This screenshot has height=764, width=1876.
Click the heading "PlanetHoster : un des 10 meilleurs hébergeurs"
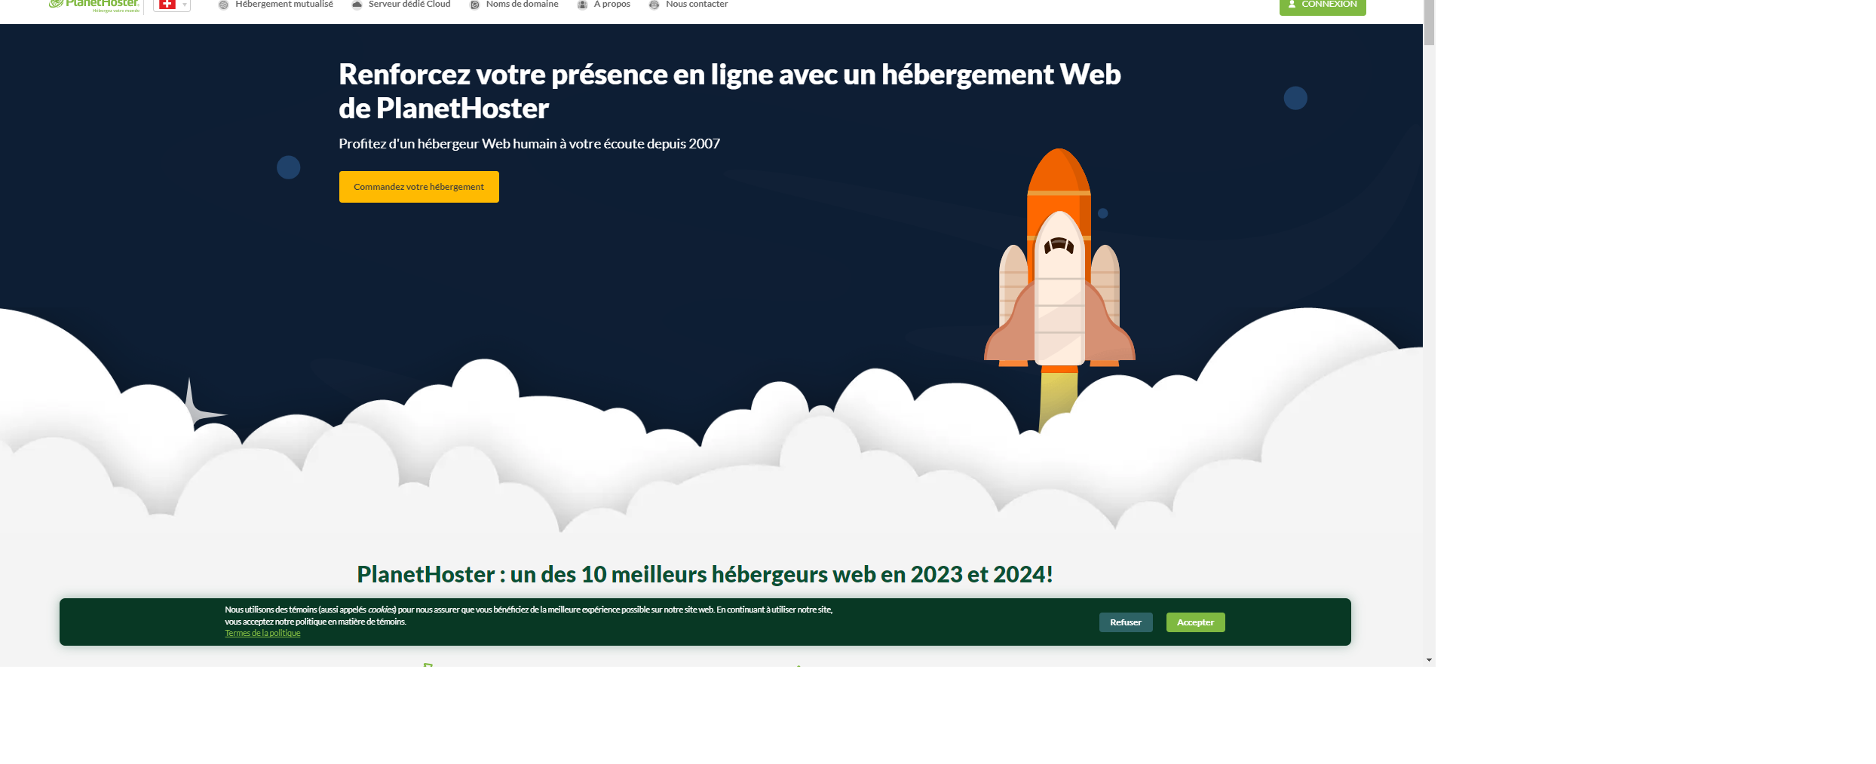705,574
